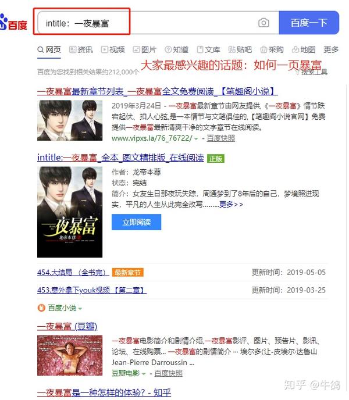Open the 视频 video search tab
Viewport: 349px width, 400px height.
point(113,49)
